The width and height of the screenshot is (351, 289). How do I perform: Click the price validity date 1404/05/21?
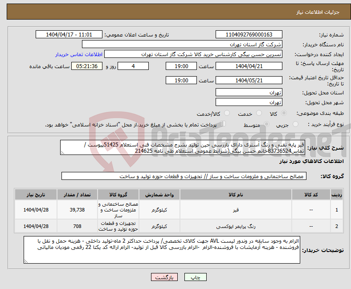click(249, 80)
